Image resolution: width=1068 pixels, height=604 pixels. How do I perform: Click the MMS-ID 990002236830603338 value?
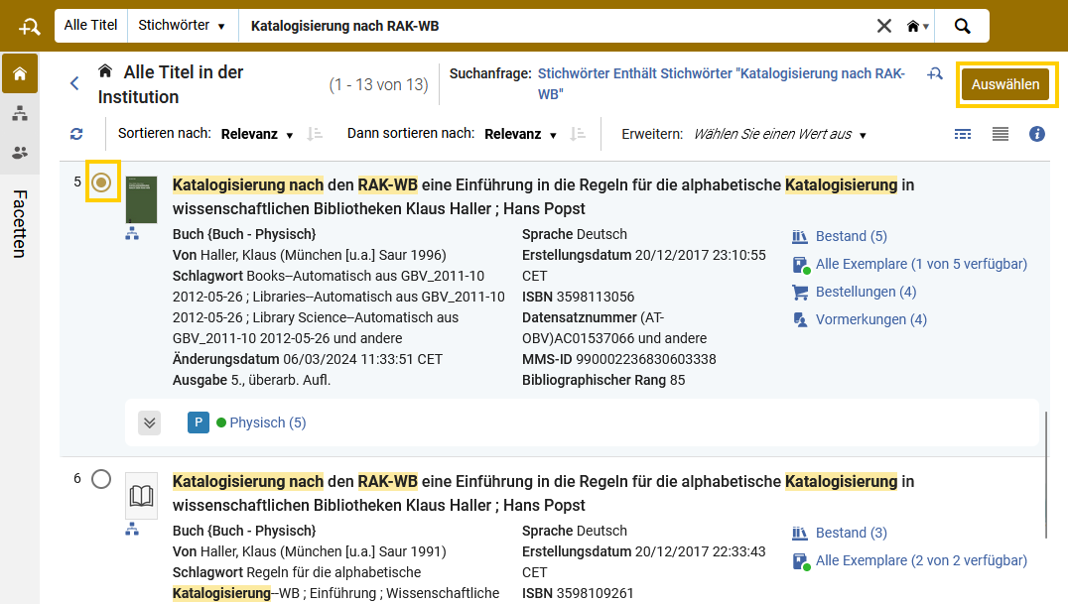tap(646, 360)
